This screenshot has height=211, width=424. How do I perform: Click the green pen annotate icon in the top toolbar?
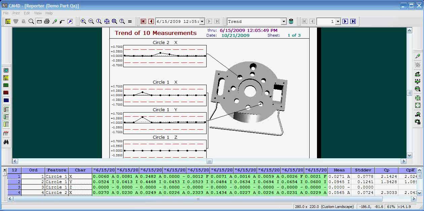pos(55,22)
